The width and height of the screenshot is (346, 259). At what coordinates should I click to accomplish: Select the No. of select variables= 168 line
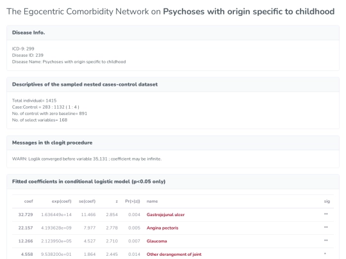[40, 120]
